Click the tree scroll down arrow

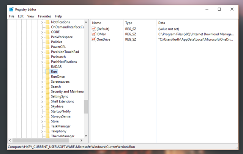tap(86, 136)
